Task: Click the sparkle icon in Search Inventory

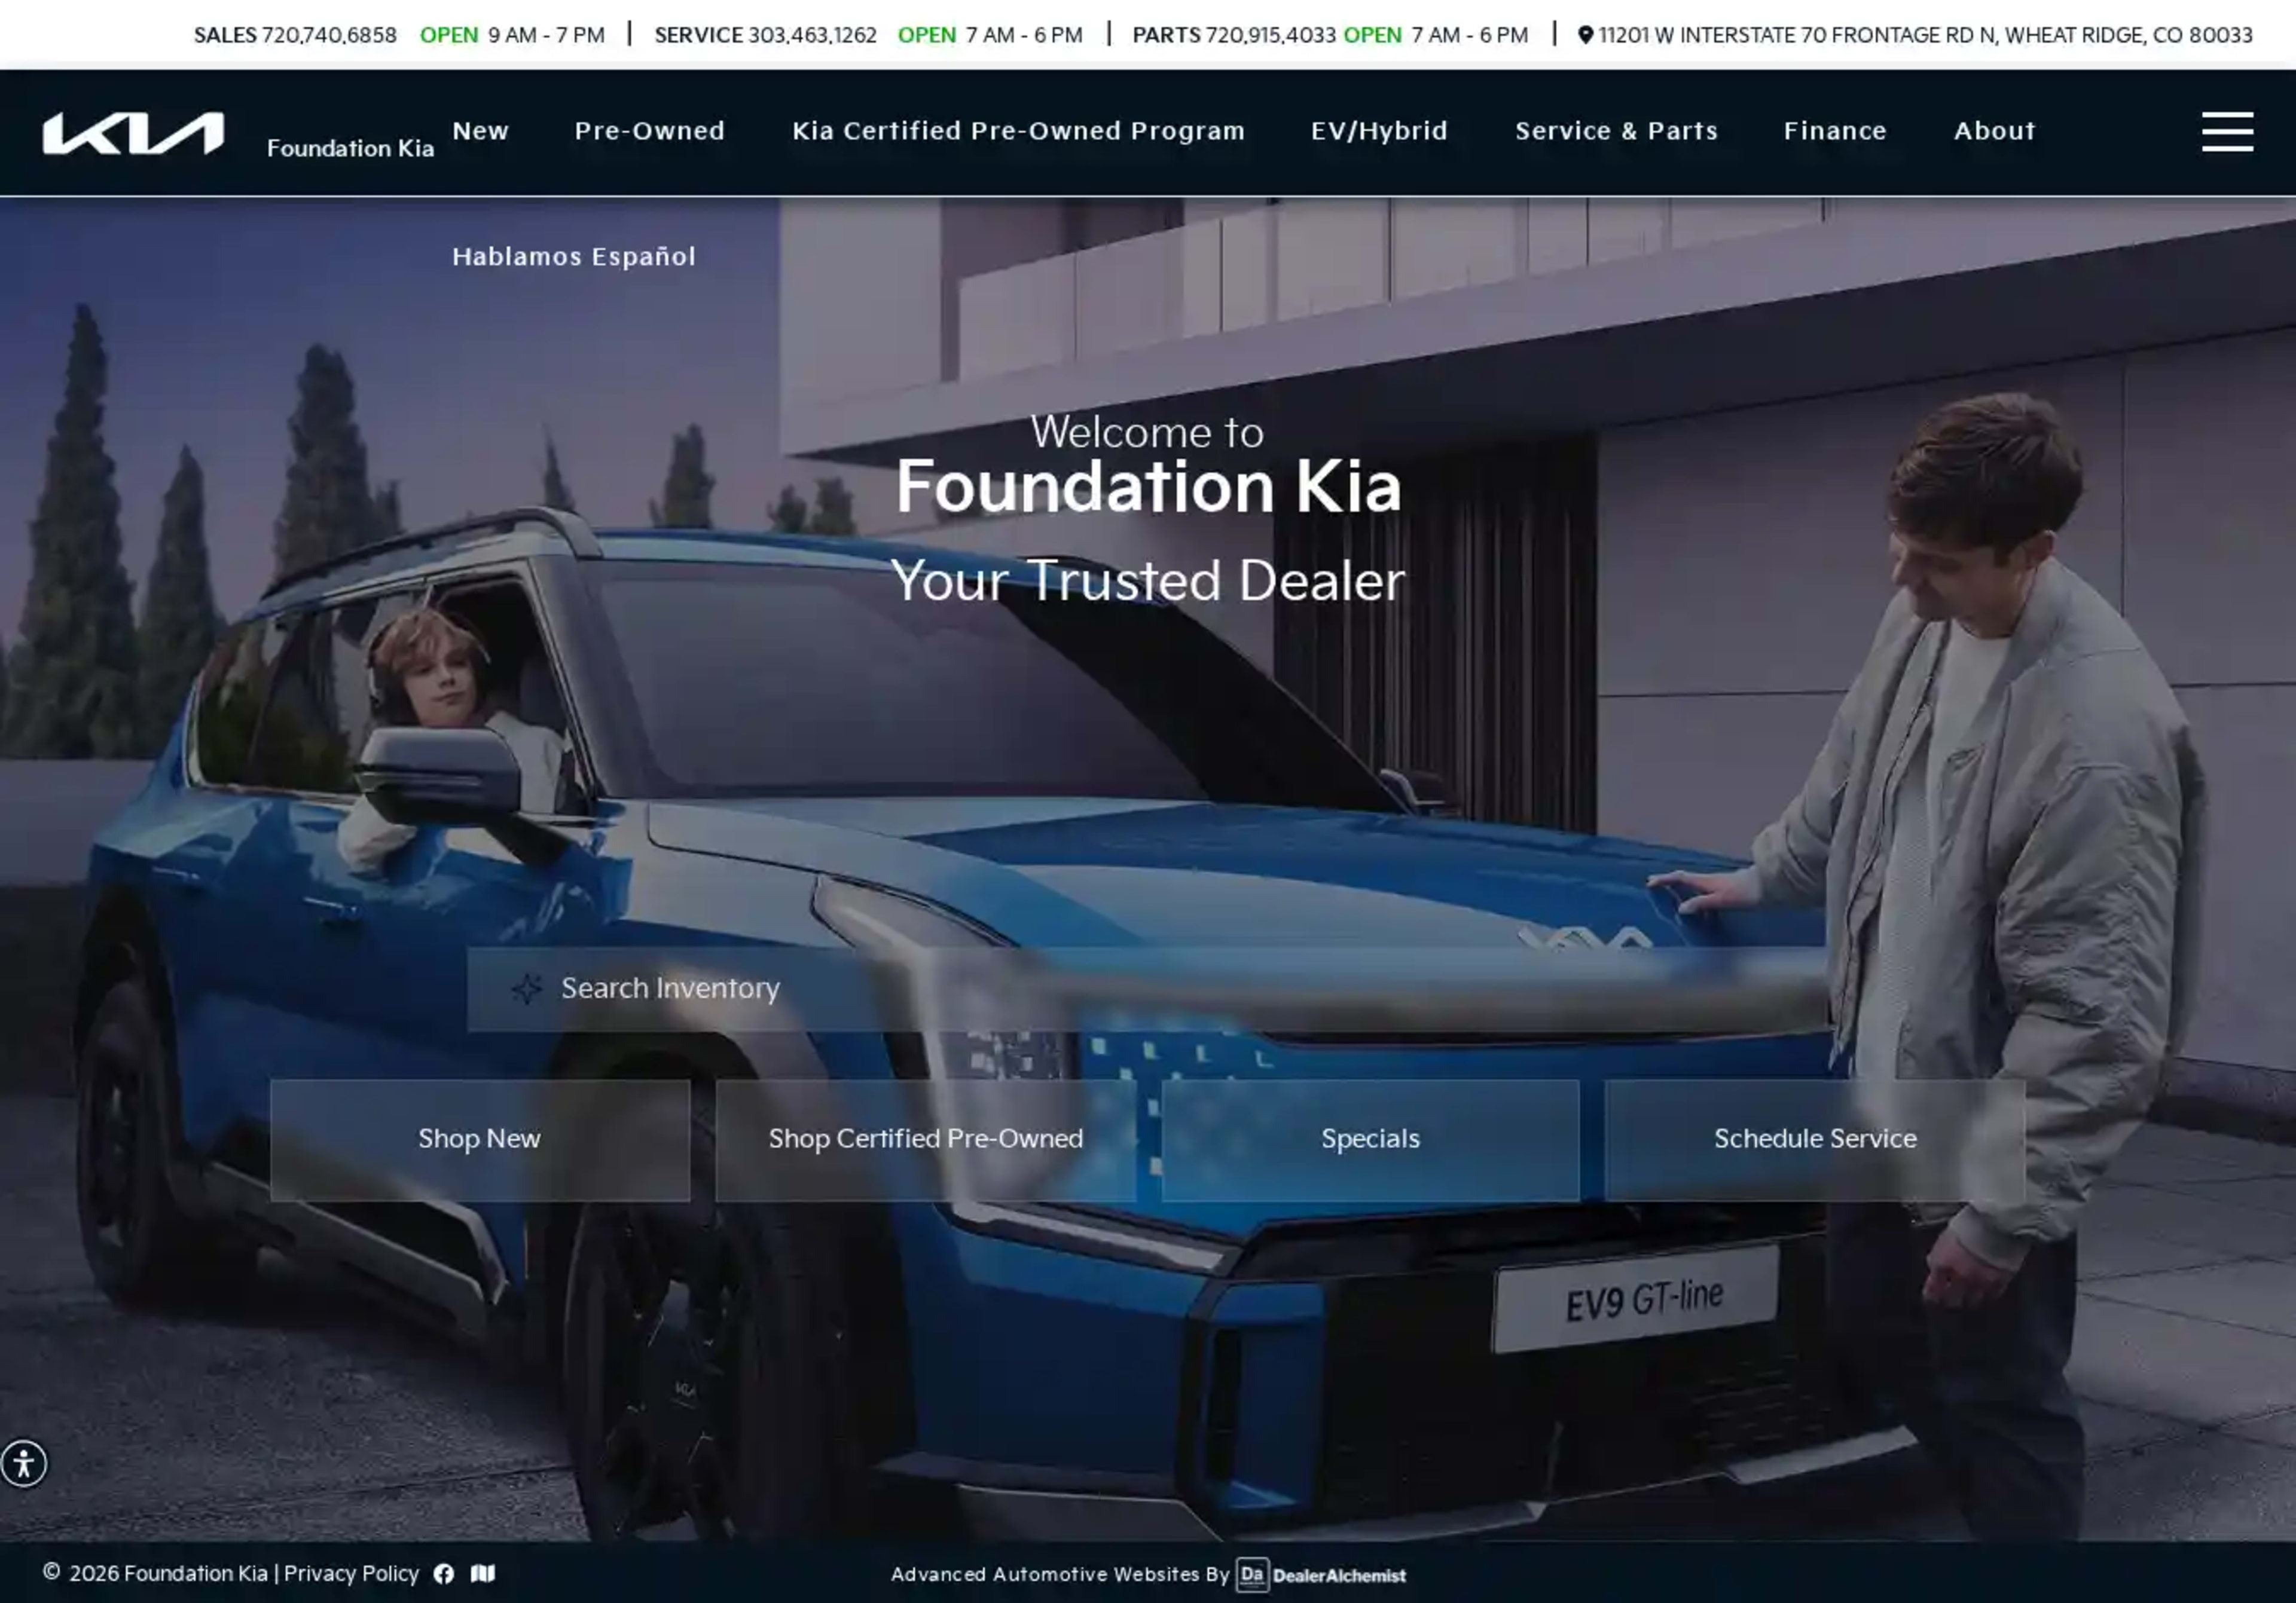Action: [x=526, y=989]
